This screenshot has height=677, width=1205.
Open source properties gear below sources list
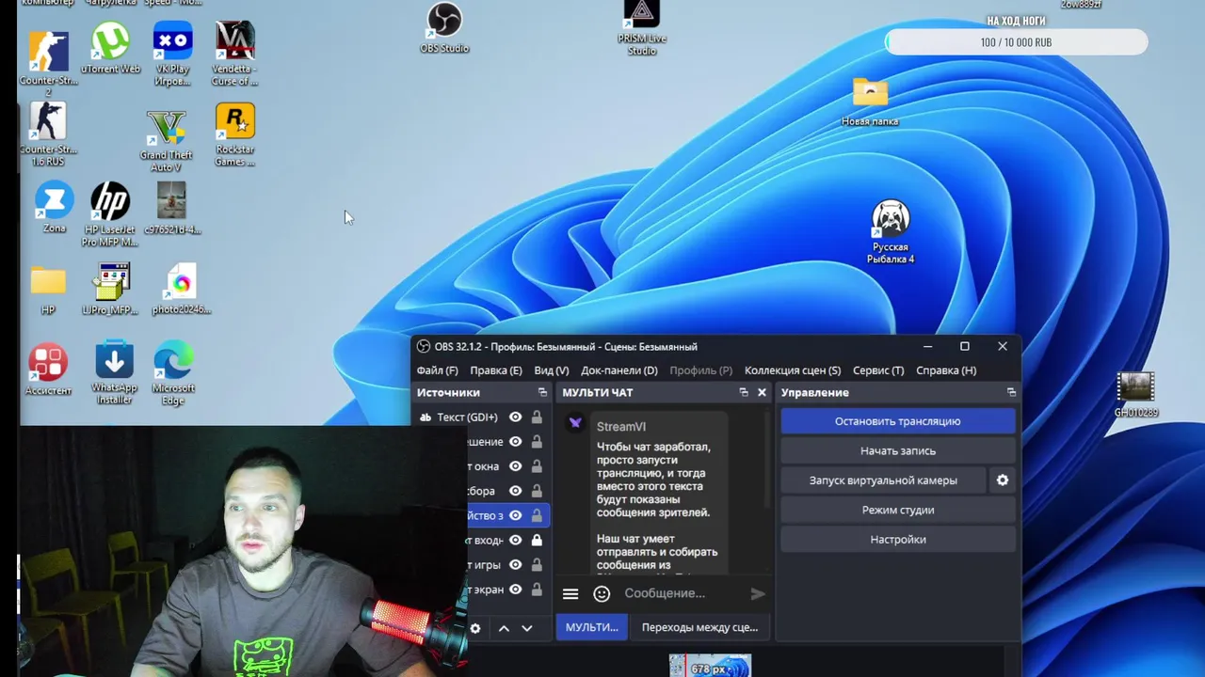tap(475, 628)
